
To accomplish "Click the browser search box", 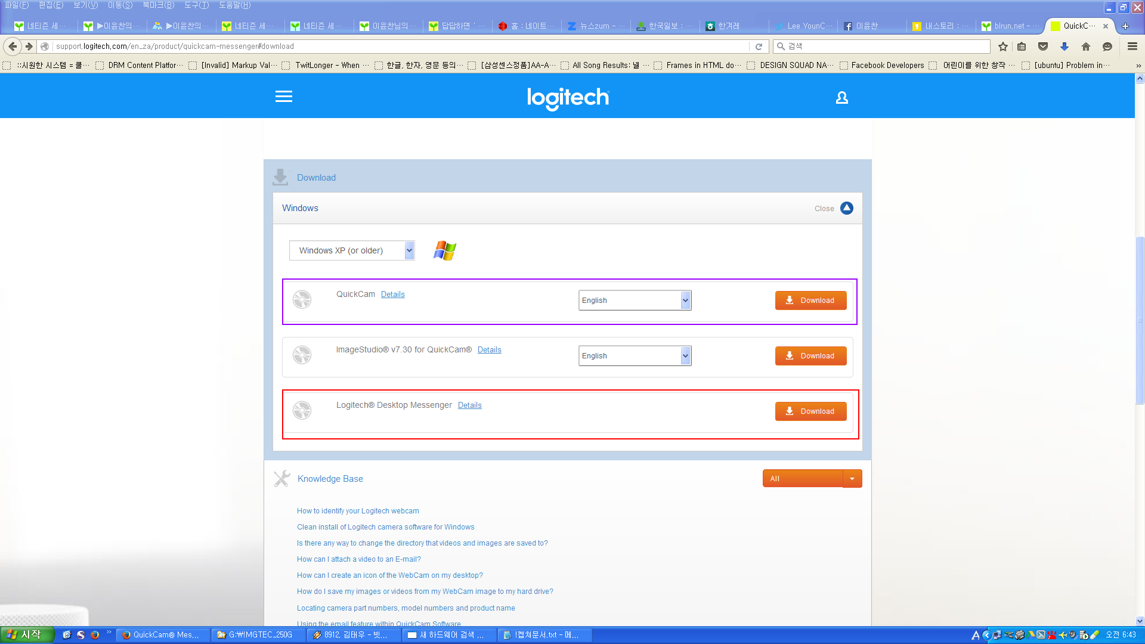I will (x=881, y=47).
